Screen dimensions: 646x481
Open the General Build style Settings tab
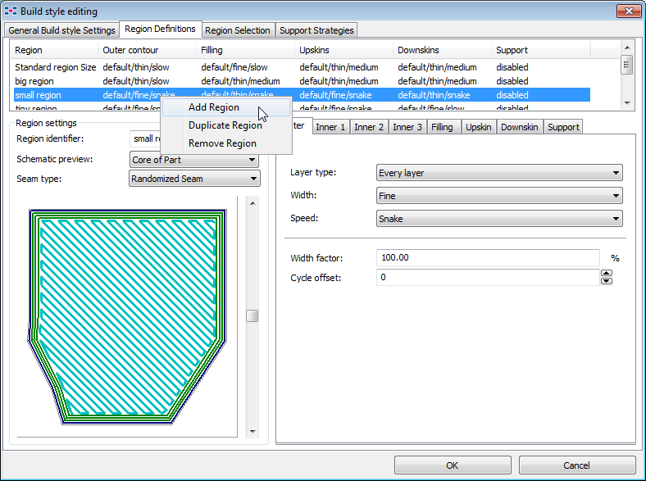click(62, 30)
